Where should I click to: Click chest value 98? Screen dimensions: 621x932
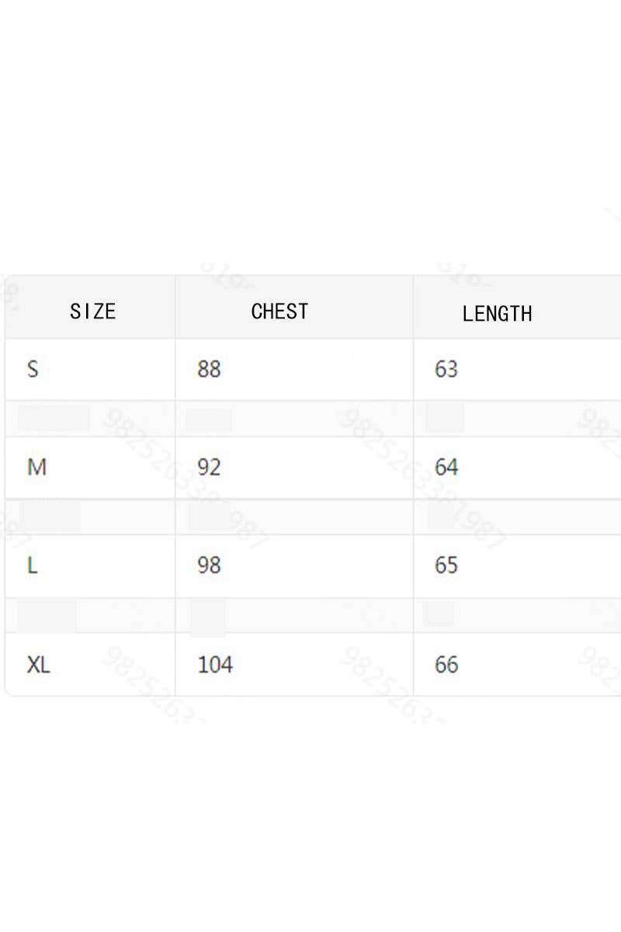209,565
